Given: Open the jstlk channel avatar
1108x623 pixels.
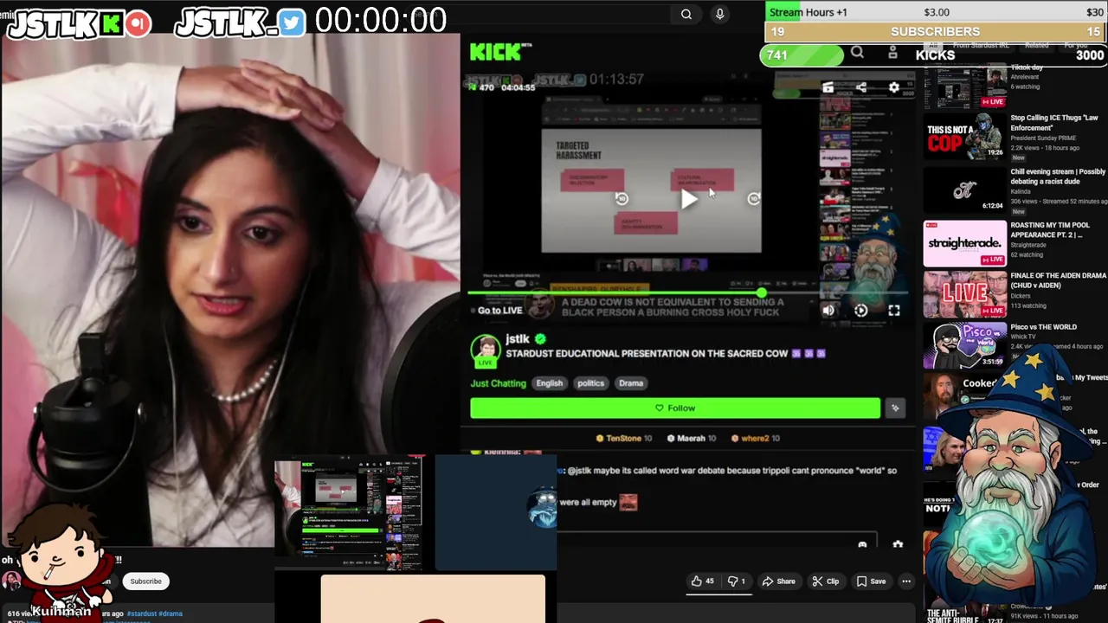Looking at the screenshot, I should pyautogui.click(x=486, y=349).
